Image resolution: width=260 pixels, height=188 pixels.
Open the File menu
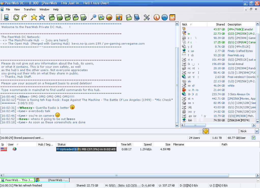coord(8,9)
